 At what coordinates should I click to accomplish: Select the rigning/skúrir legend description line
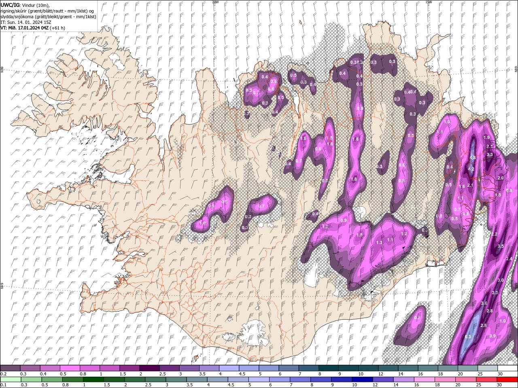[47, 11]
